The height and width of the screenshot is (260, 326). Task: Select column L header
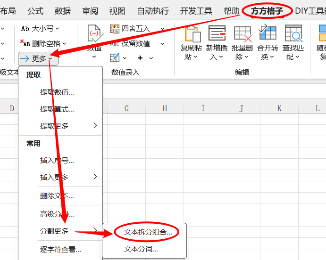(x=312, y=108)
